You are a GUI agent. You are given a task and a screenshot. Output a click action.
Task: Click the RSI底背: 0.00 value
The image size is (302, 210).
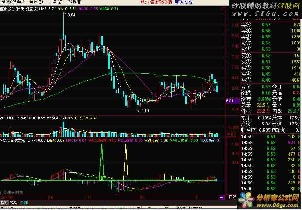pyautogui.click(x=156, y=141)
